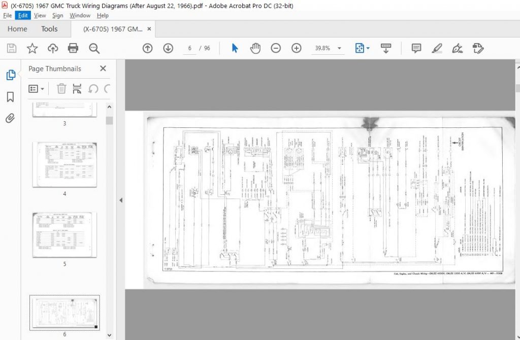Delete selected page trash icon
The width and height of the screenshot is (520, 340).
pyautogui.click(x=61, y=89)
